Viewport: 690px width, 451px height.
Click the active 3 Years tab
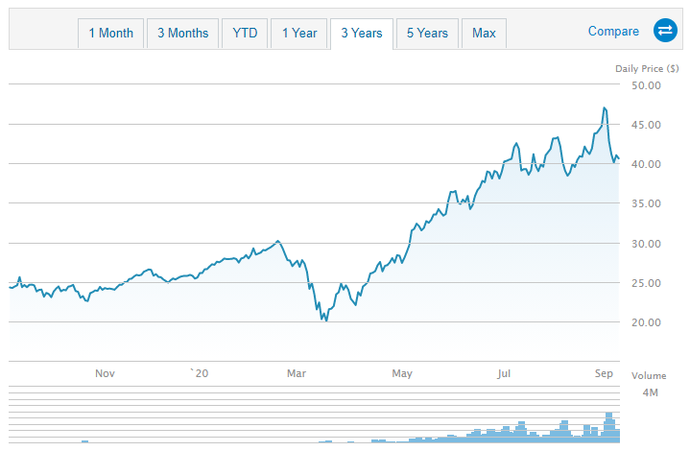click(361, 33)
